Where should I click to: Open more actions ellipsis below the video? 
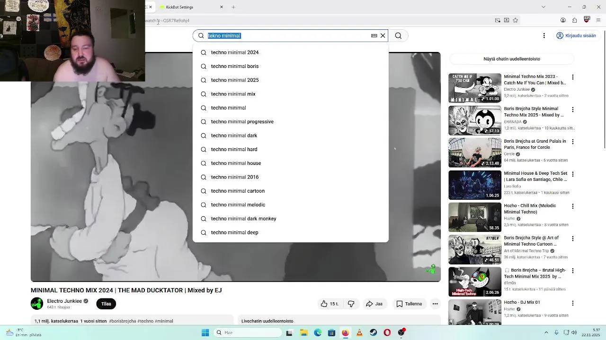[435, 304]
